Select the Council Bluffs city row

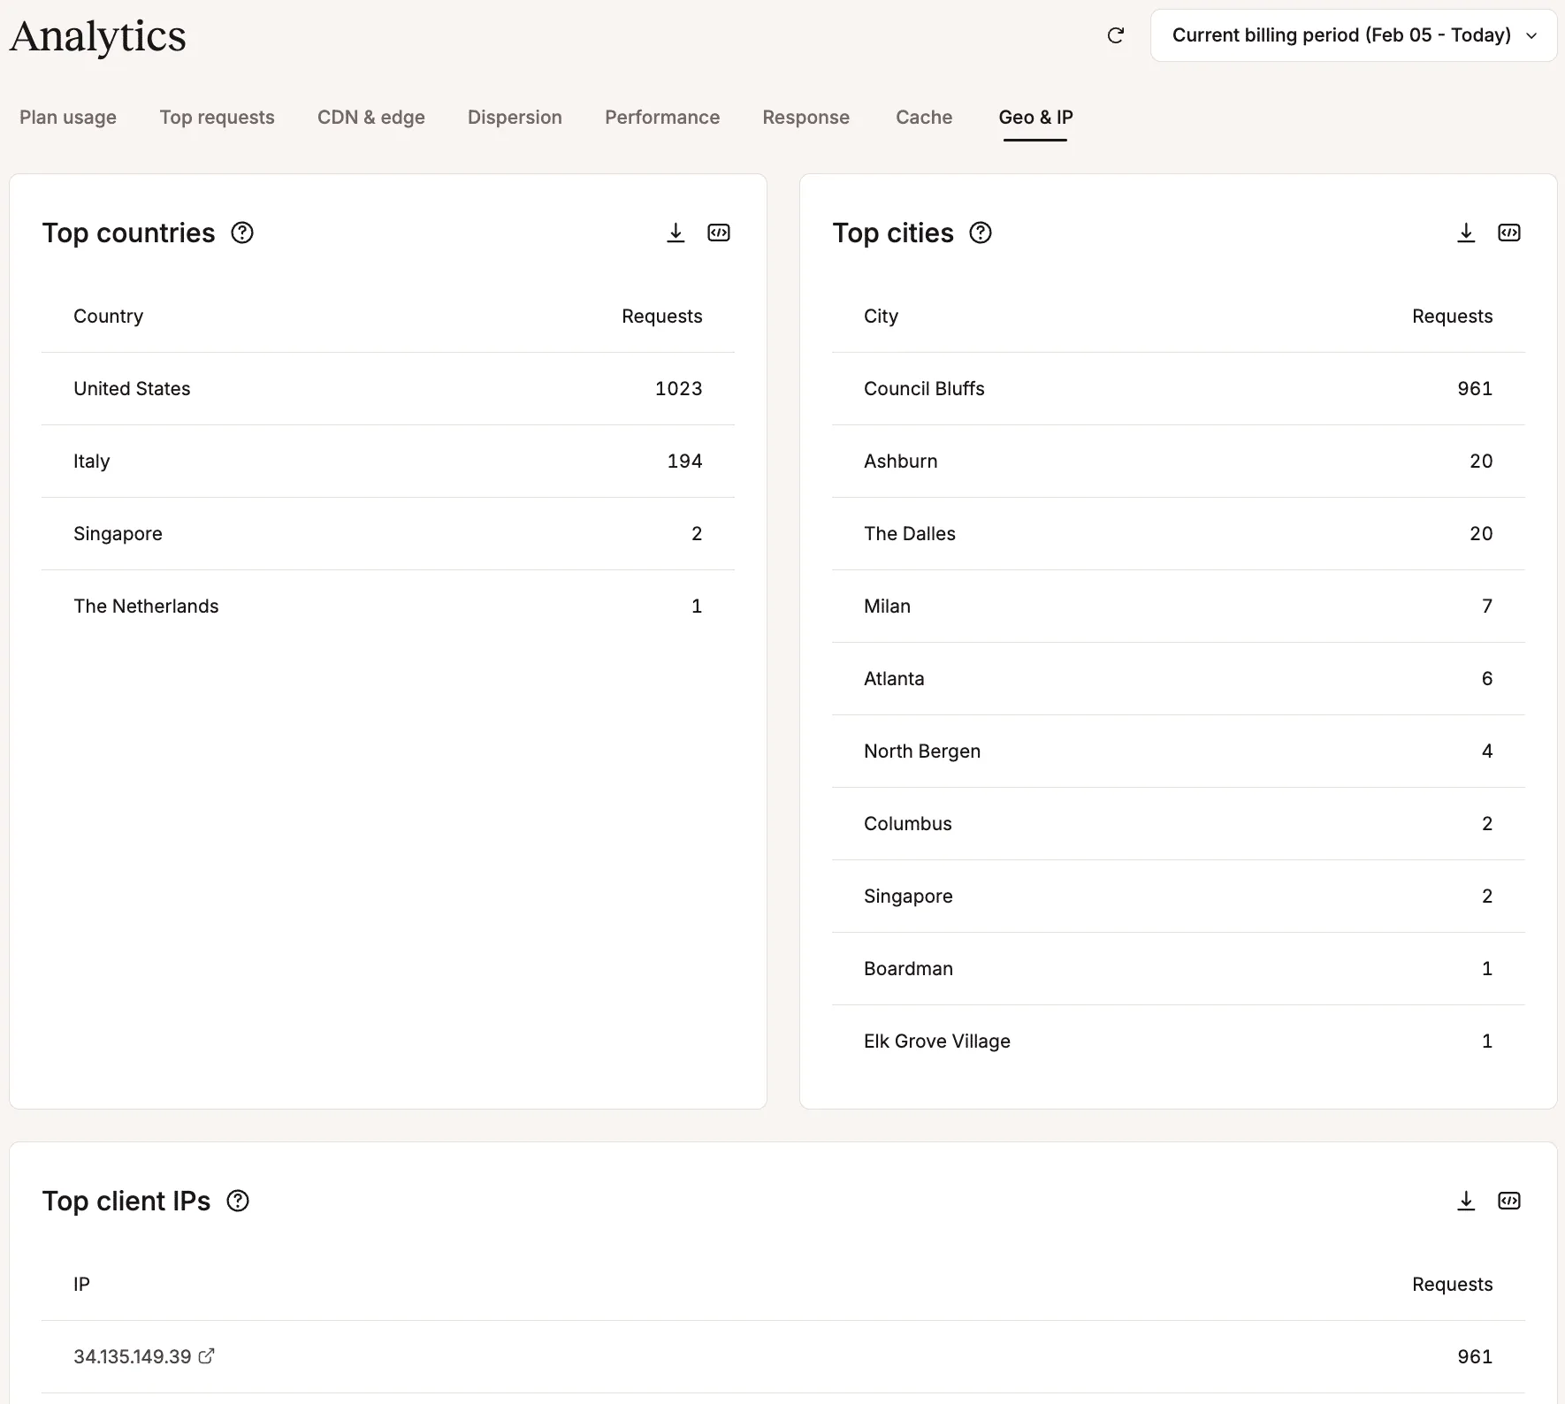[x=1176, y=388]
